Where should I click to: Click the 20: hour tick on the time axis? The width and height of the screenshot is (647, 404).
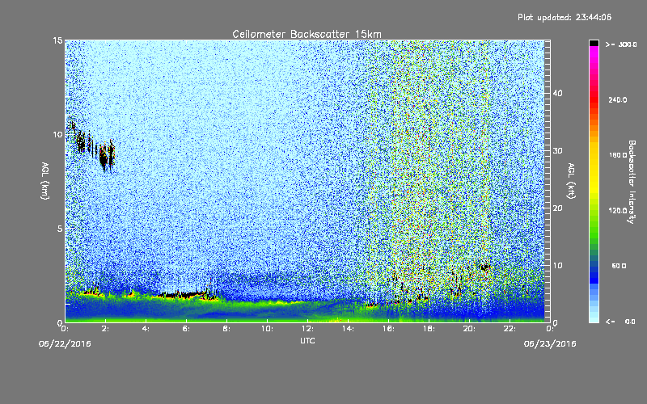(470, 329)
